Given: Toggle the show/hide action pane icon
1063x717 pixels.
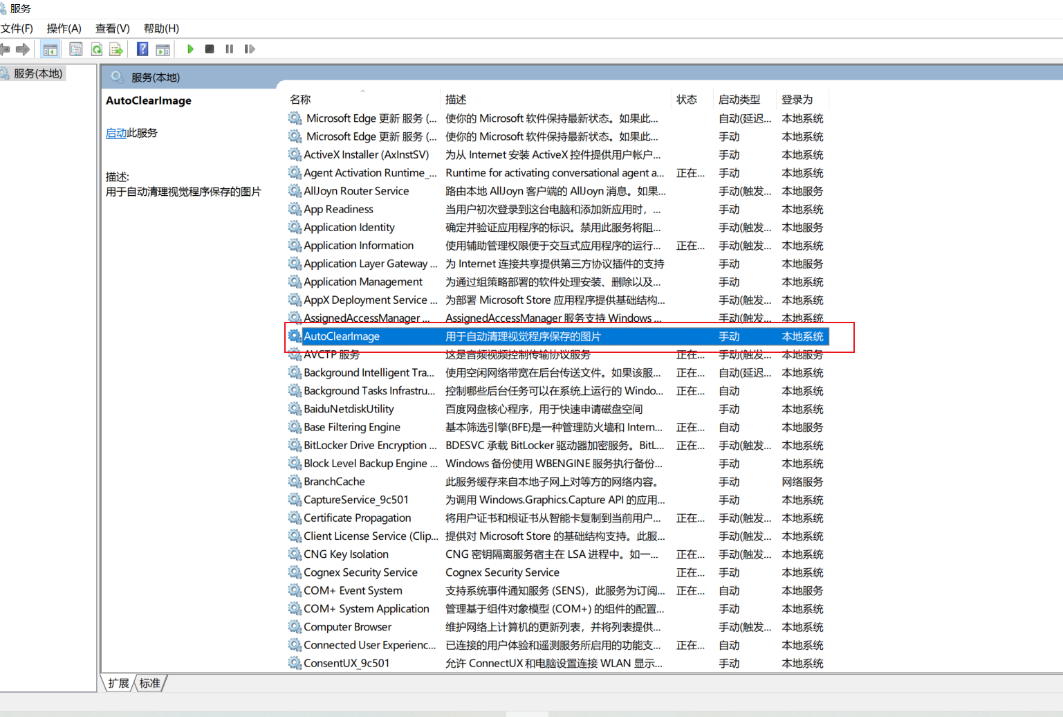Looking at the screenshot, I should [163, 49].
